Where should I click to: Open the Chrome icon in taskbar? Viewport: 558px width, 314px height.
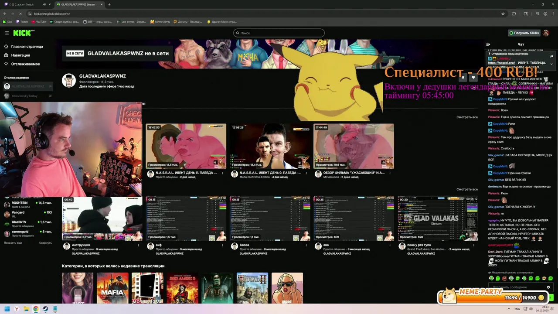point(36,309)
